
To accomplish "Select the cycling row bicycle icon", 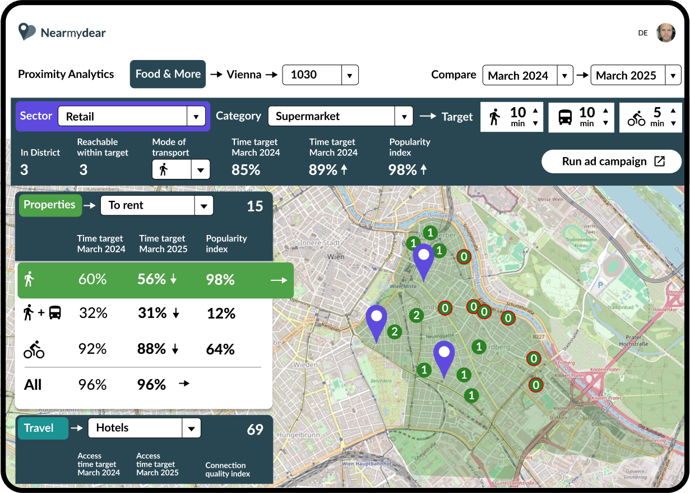I will (x=34, y=349).
